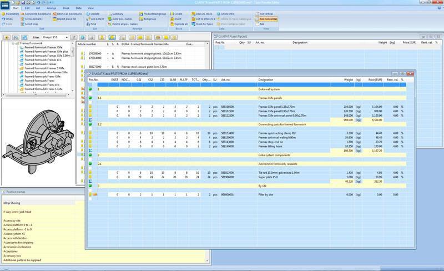
Task: Click Auto pos. names
Action: [x=120, y=19]
